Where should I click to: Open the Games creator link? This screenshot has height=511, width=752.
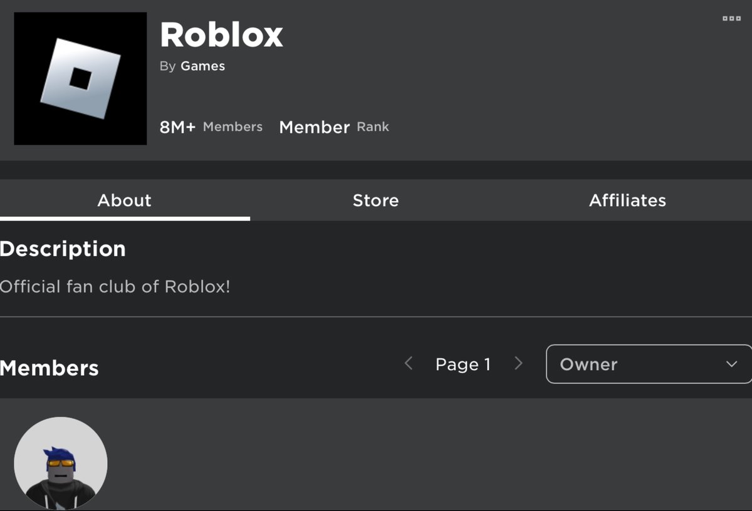(202, 66)
